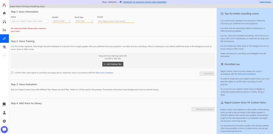Open the Learn more link in the banner
The height and width of the screenshot is (134, 273).
pos(266,2)
